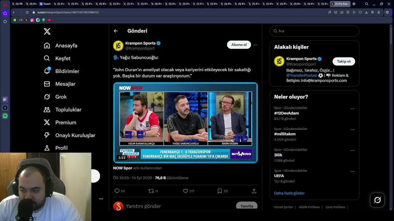Open the #12DevAdam trending topic
The height and width of the screenshot is (221, 394).
pos(287,113)
